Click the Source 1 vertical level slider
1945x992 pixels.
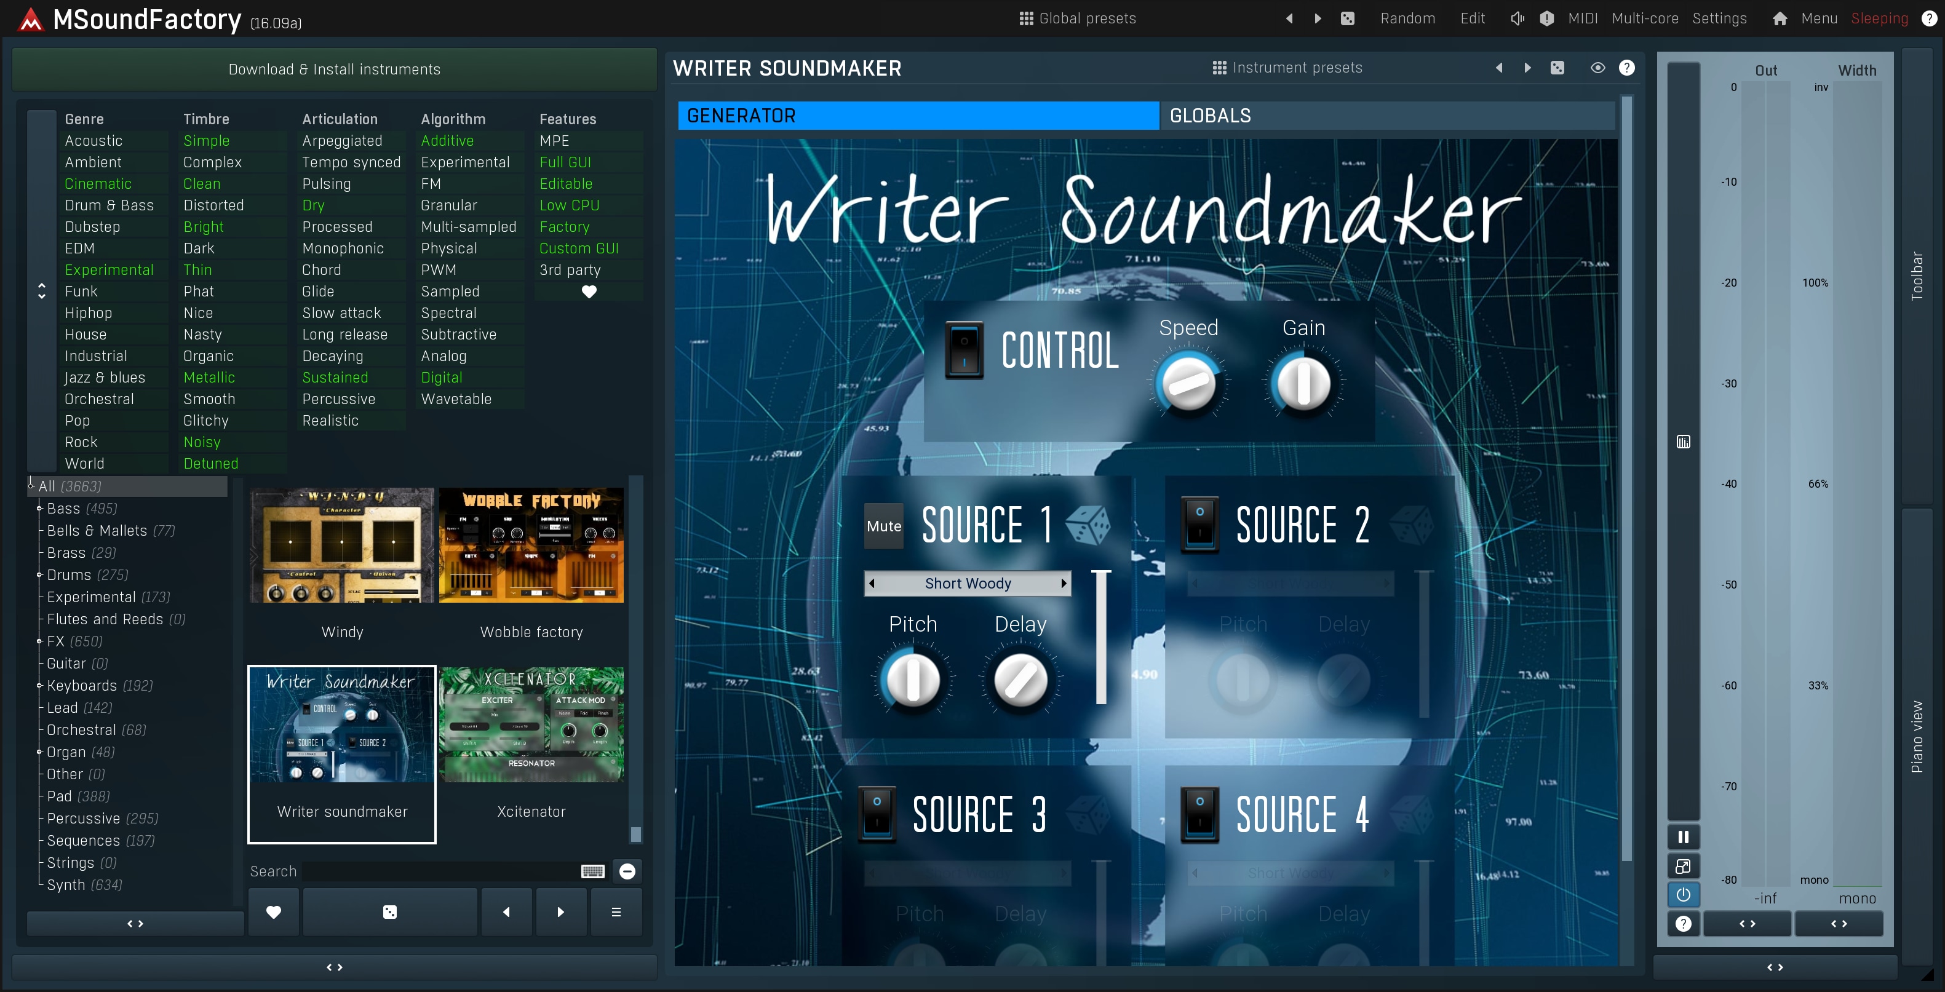coord(1101,637)
